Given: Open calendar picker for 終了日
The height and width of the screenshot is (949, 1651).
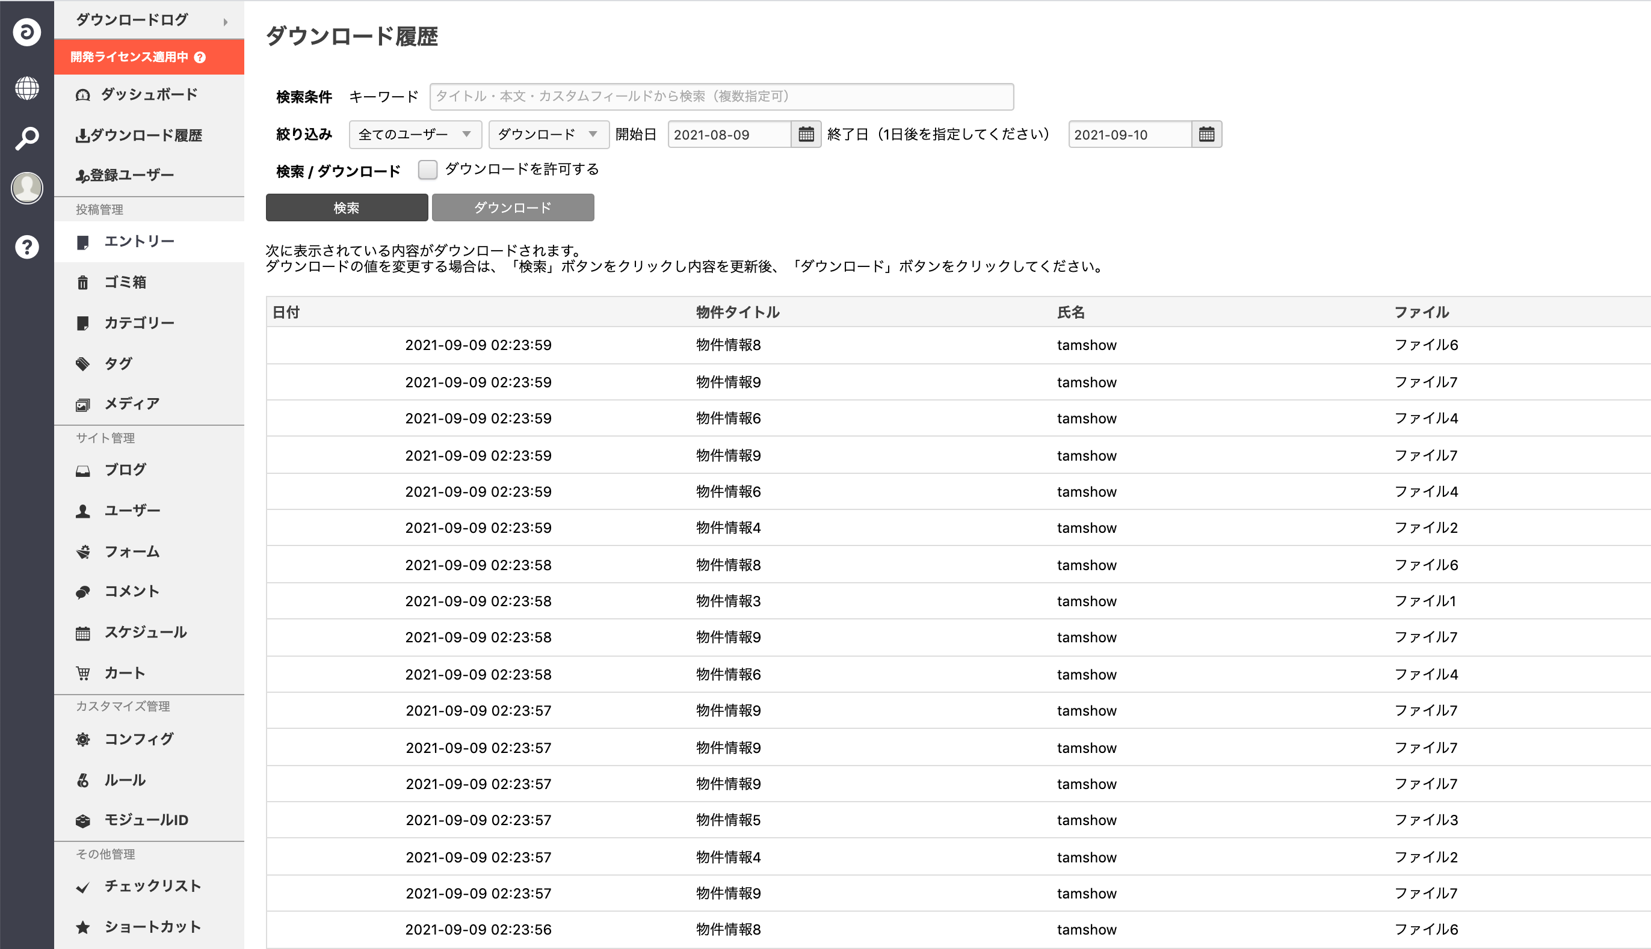Looking at the screenshot, I should (1206, 134).
